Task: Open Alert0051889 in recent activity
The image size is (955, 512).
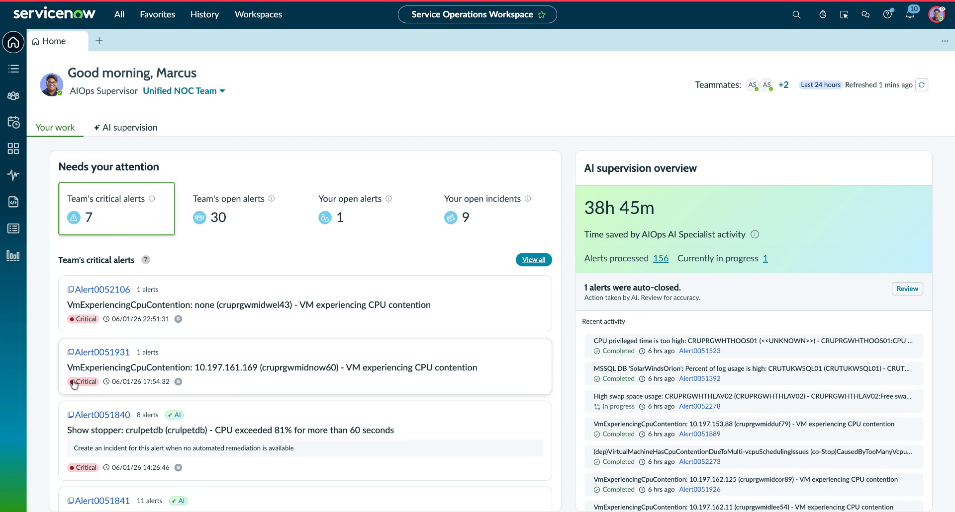Action: tap(700, 434)
